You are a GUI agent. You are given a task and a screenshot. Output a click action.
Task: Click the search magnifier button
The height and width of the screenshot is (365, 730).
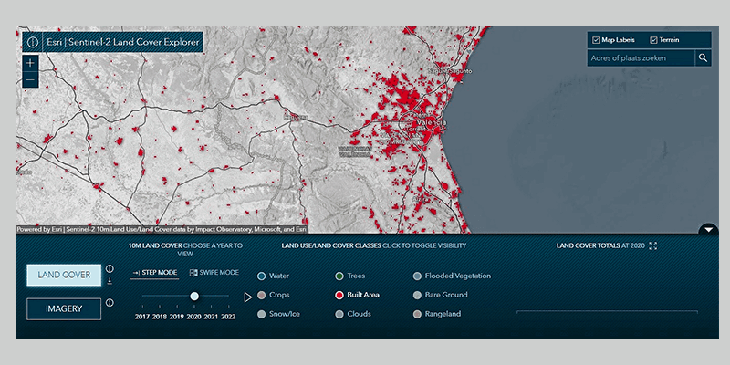[x=703, y=58]
